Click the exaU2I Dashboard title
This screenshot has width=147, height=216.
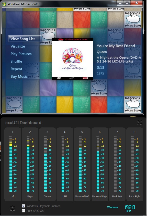tap(23, 123)
